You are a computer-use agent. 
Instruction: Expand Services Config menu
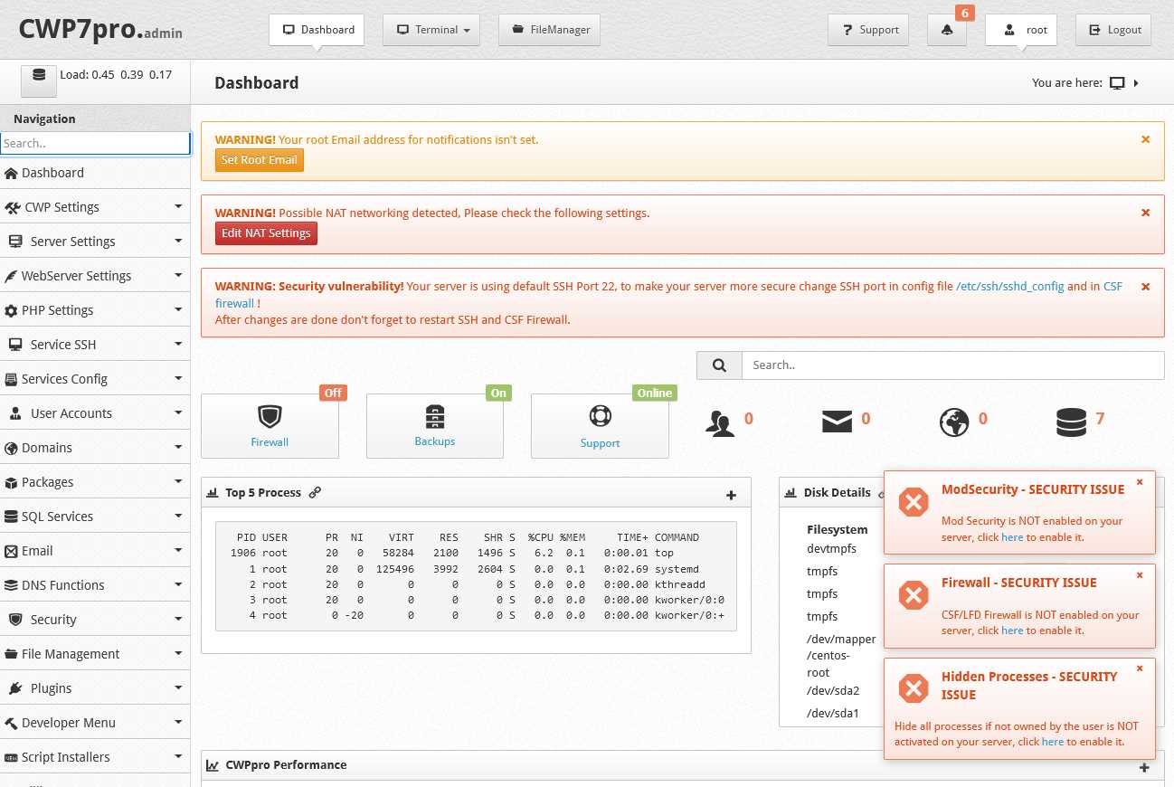(95, 379)
